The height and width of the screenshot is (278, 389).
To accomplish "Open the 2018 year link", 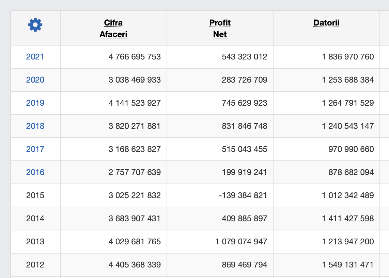I will [35, 126].
